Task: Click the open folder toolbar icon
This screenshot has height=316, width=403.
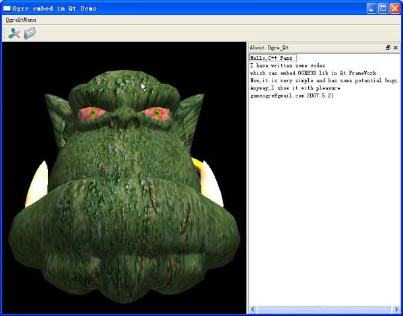Action: point(30,34)
